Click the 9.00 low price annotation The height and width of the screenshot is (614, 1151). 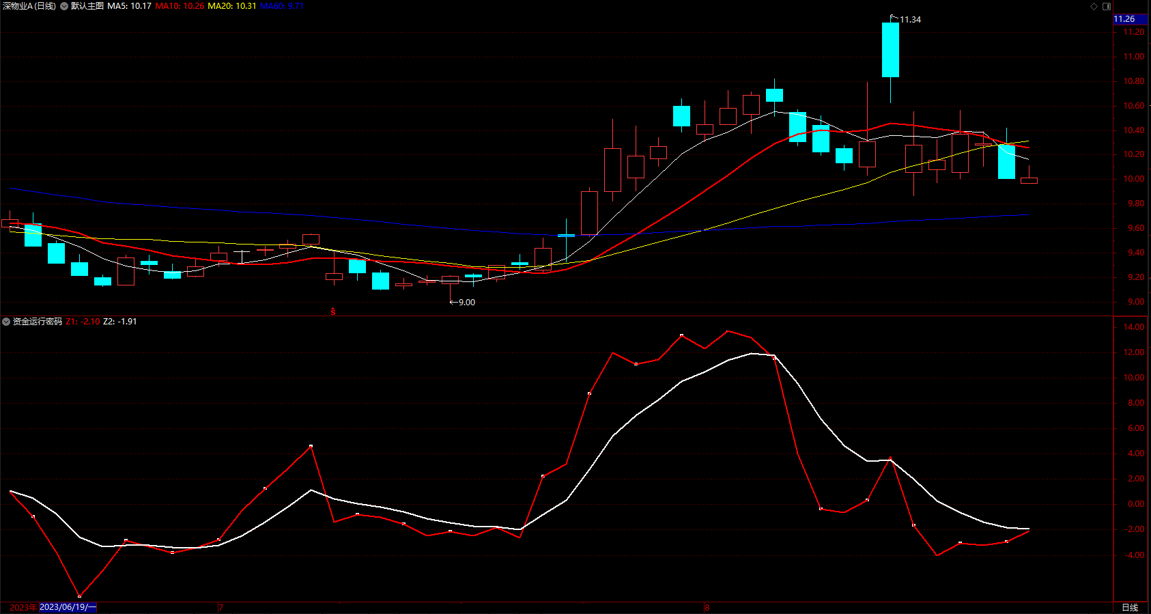(x=467, y=303)
